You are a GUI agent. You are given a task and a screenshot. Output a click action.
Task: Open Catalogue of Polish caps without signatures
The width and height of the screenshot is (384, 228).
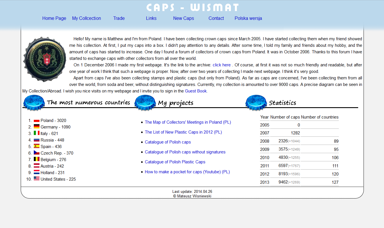pyautogui.click(x=185, y=152)
